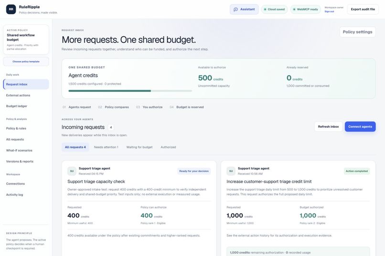Open What-if scenarios
385x256 pixels.
(x=26, y=151)
